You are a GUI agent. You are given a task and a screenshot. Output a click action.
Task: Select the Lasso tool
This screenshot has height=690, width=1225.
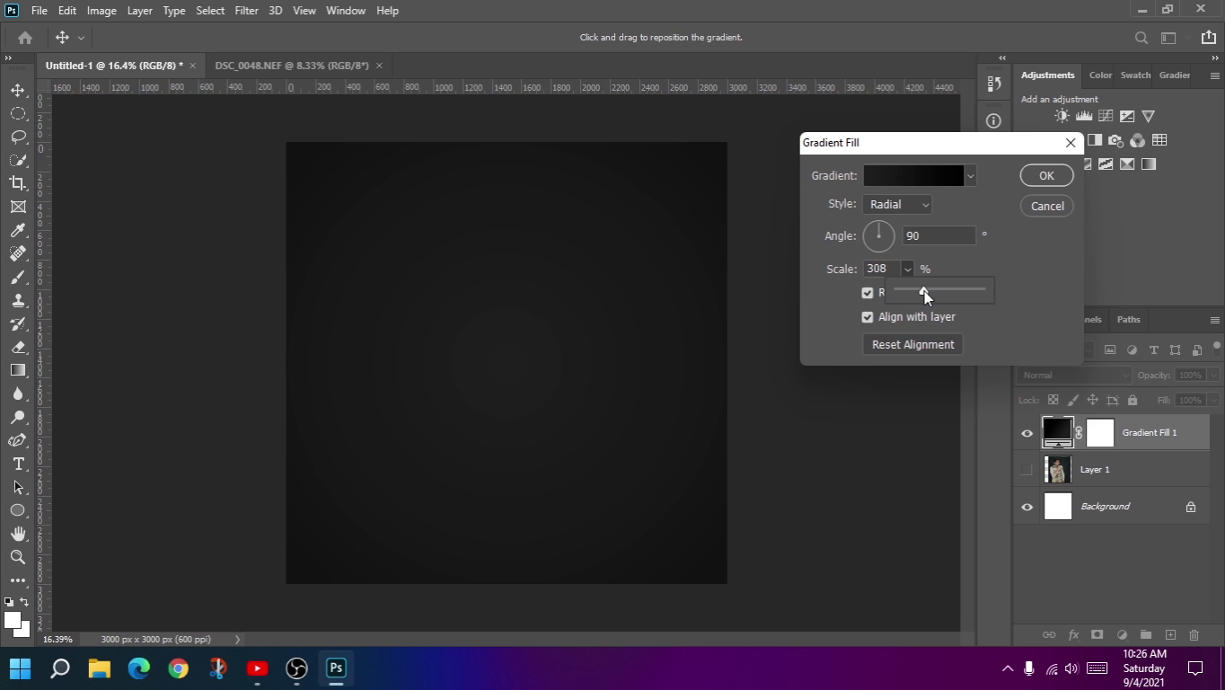18,137
